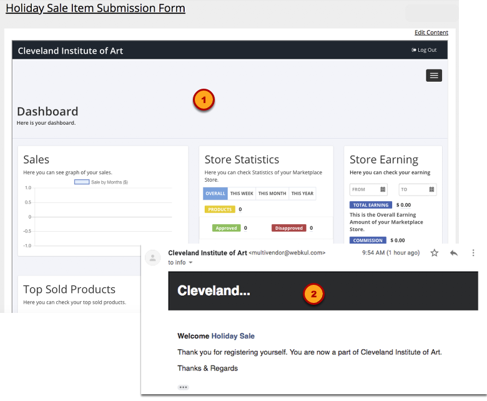Switch to THIS MONTH statistics tab

[x=272, y=194]
